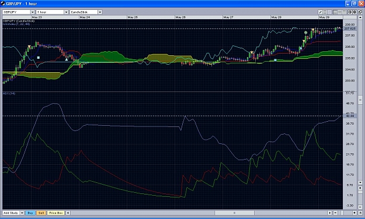This screenshot has width=365, height=219.
Task: Click the horizontal zoom out minus button
Action: coord(335,213)
